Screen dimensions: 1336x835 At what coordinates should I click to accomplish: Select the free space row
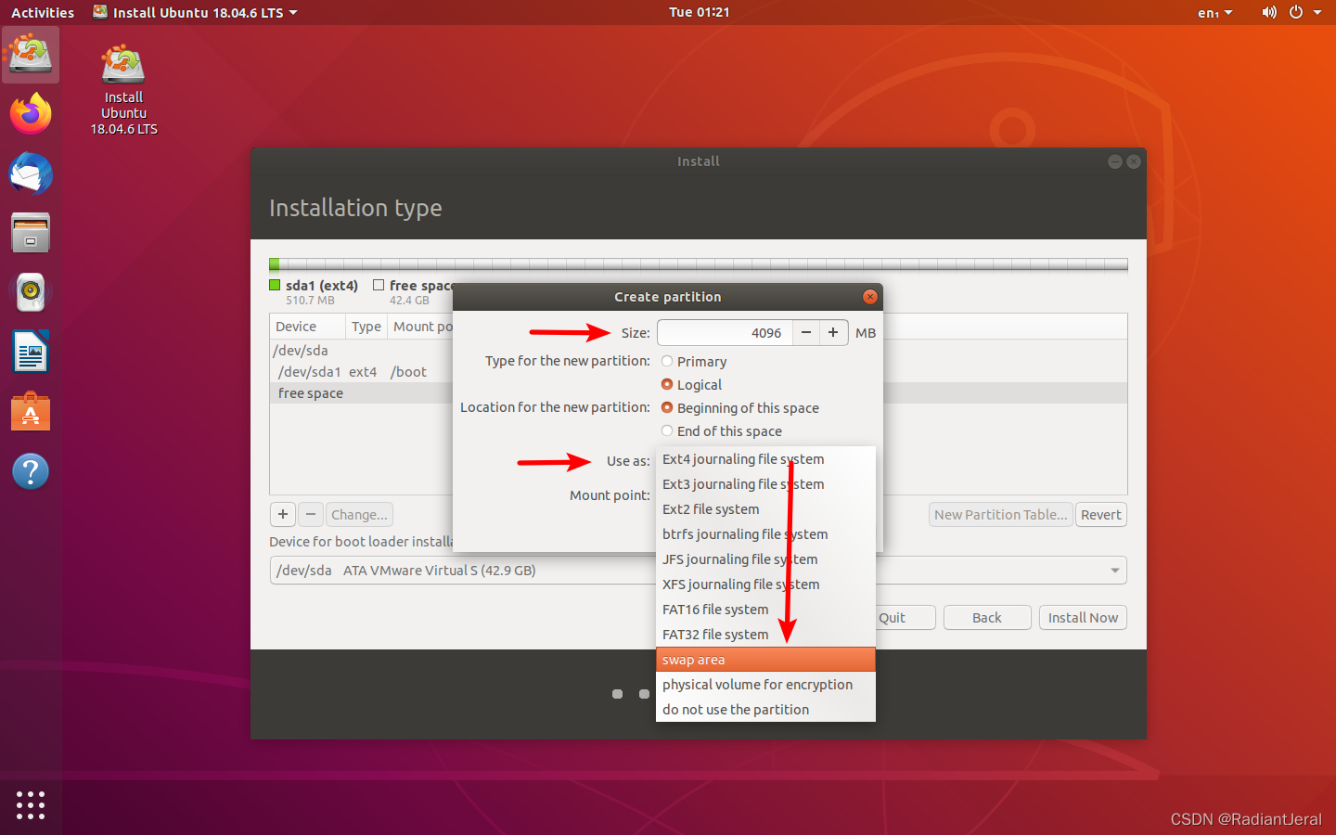[362, 393]
